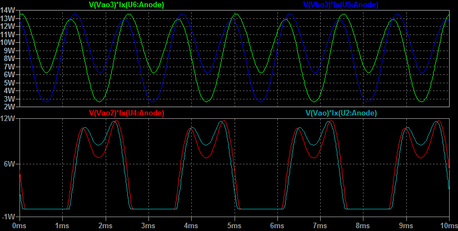Click the 7W vertical axis label
458x231 pixels.
tap(9, 67)
